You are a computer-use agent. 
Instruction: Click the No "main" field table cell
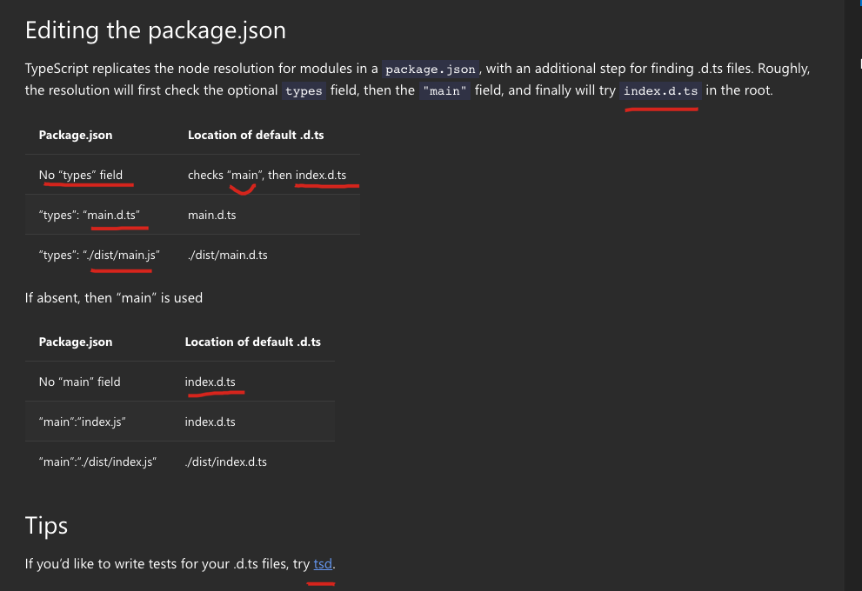(x=80, y=382)
